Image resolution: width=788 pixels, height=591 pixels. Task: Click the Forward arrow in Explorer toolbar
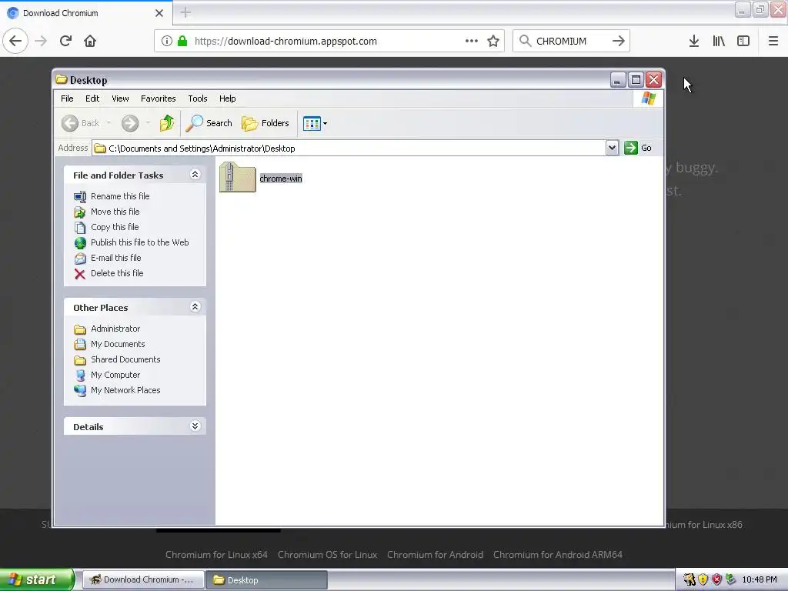point(129,123)
